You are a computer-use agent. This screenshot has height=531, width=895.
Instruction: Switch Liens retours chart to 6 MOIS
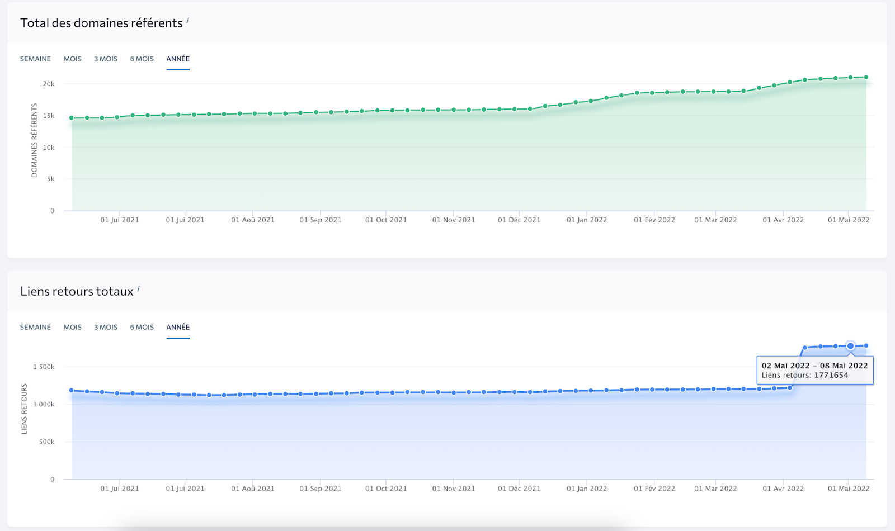[x=142, y=327]
